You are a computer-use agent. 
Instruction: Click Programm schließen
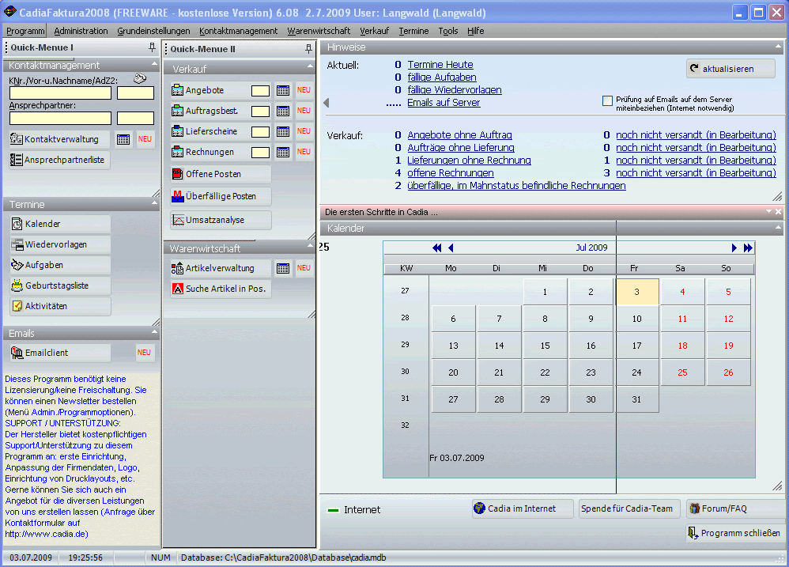(736, 533)
